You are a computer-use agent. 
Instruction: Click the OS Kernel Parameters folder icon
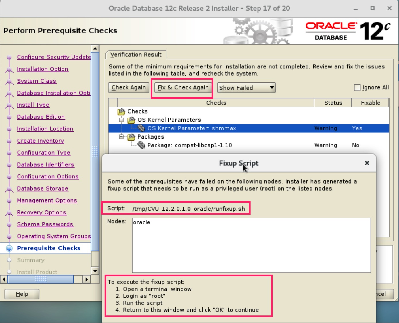pyautogui.click(x=131, y=120)
